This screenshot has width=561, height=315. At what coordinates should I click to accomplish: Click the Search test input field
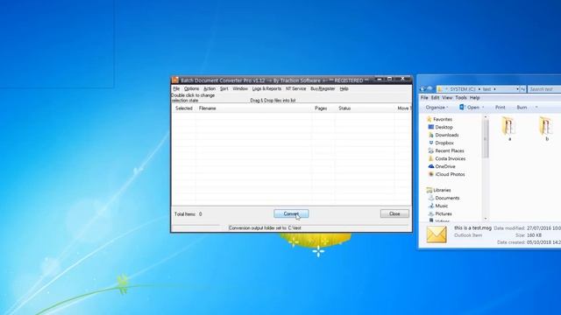tap(543, 89)
